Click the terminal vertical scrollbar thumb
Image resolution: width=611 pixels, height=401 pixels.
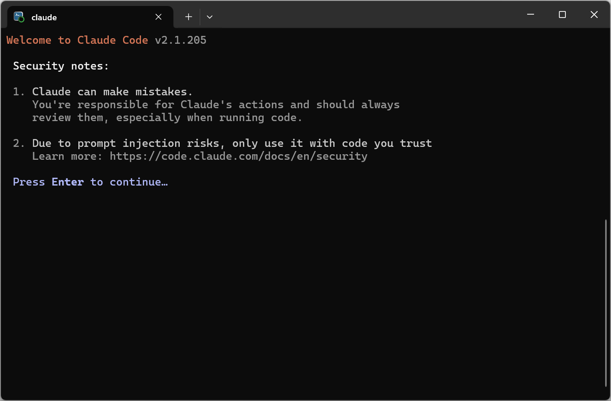[606, 303]
